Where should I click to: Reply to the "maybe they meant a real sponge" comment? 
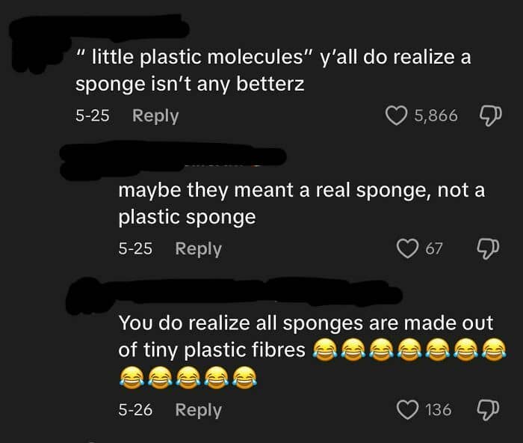[x=198, y=248]
